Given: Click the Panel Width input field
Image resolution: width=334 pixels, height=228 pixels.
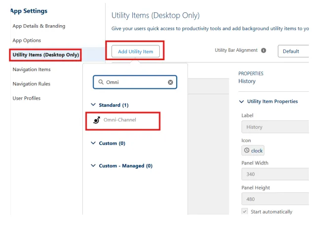Looking at the screenshot, I should click(275, 174).
